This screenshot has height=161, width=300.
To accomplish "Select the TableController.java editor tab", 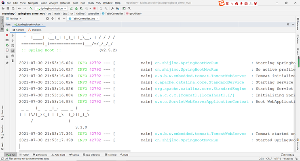I will (83, 19).
